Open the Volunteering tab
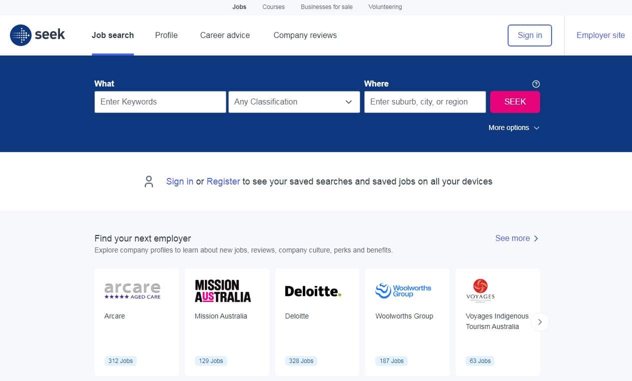The image size is (632, 381). (385, 7)
